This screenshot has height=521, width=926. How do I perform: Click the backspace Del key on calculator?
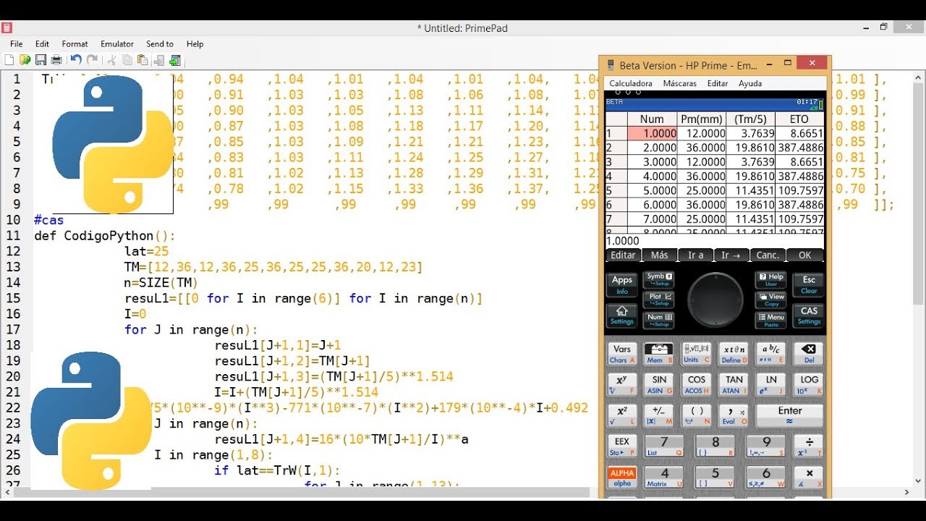click(809, 354)
